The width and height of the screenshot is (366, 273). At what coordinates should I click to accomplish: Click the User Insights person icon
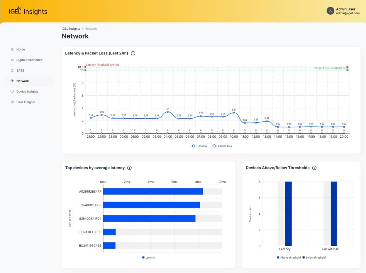[12, 102]
